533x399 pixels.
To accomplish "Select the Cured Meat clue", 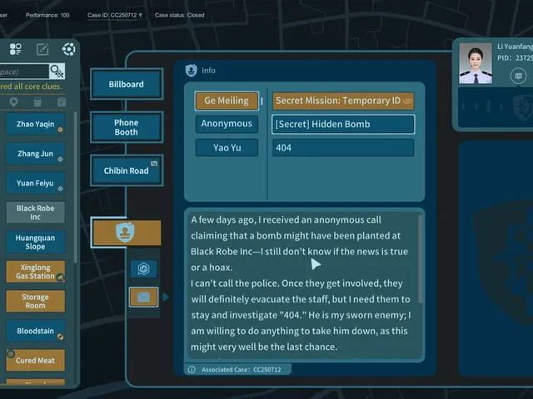I will pyautogui.click(x=35, y=360).
